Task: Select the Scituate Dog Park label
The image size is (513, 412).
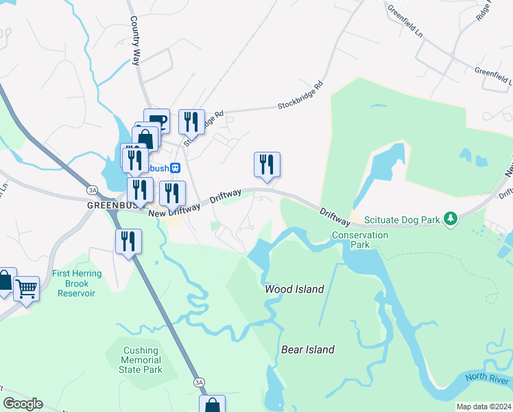Action: tap(402, 220)
